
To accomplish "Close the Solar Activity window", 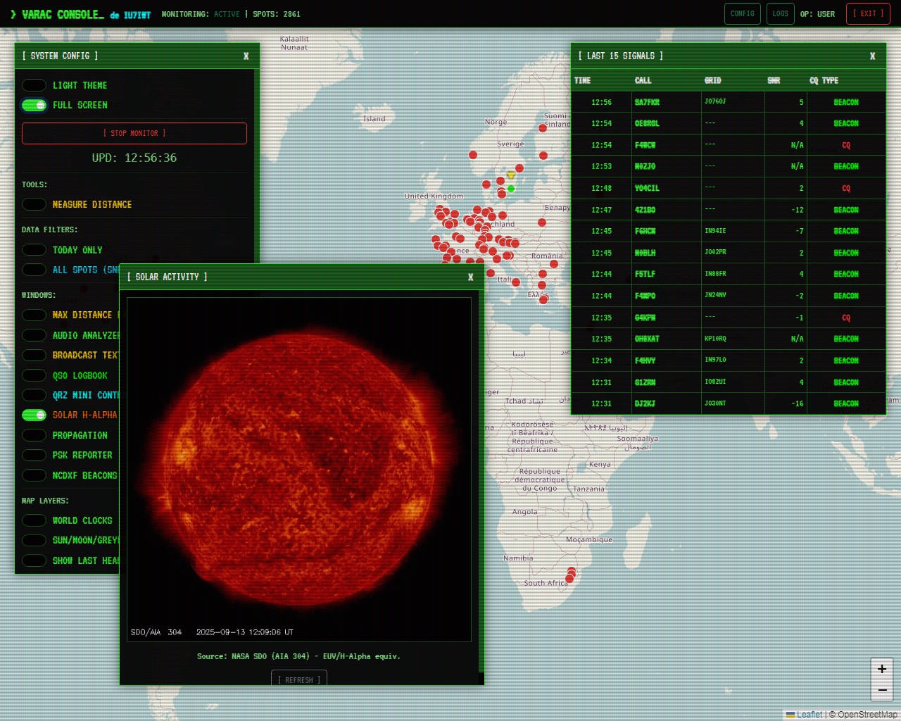I will [470, 277].
